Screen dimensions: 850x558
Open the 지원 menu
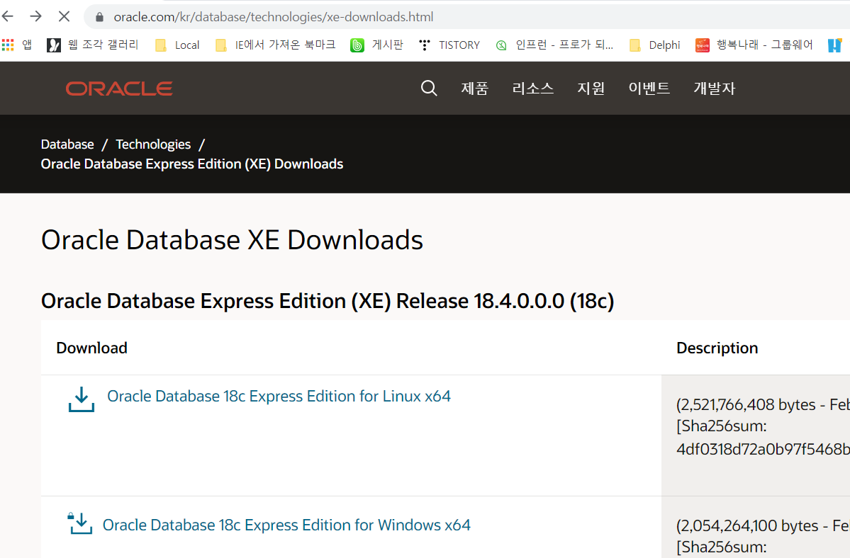click(x=591, y=89)
